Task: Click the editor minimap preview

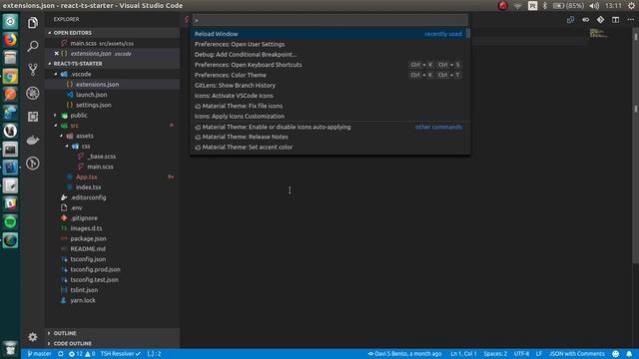Action: click(x=598, y=33)
